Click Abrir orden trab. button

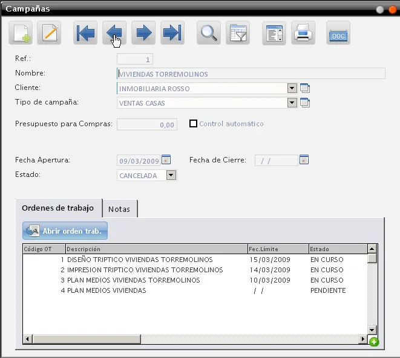click(65, 231)
